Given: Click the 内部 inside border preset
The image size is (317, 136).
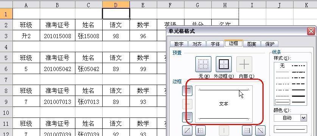Looking at the screenshot, I should 244,64.
